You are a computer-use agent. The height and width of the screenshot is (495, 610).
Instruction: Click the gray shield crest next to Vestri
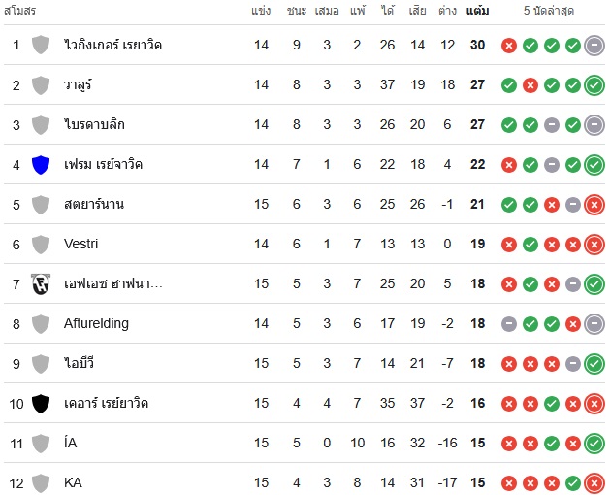41,245
